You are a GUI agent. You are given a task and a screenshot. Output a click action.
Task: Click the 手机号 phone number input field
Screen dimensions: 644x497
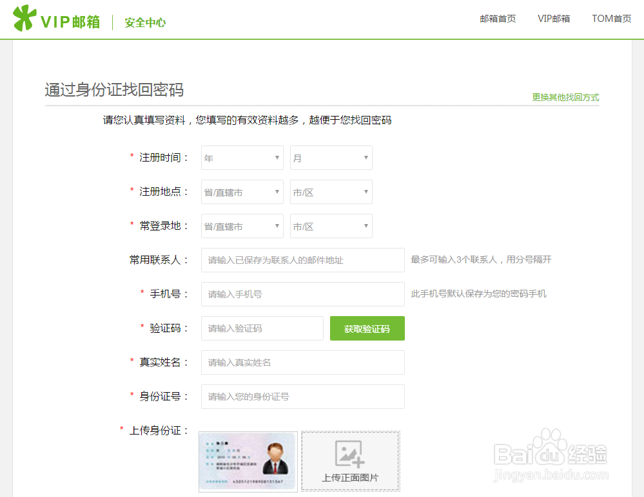point(302,294)
